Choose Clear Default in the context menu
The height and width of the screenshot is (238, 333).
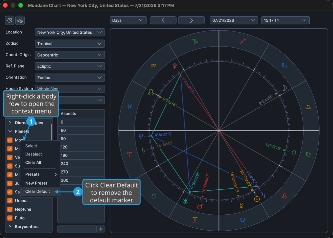pos(40,191)
